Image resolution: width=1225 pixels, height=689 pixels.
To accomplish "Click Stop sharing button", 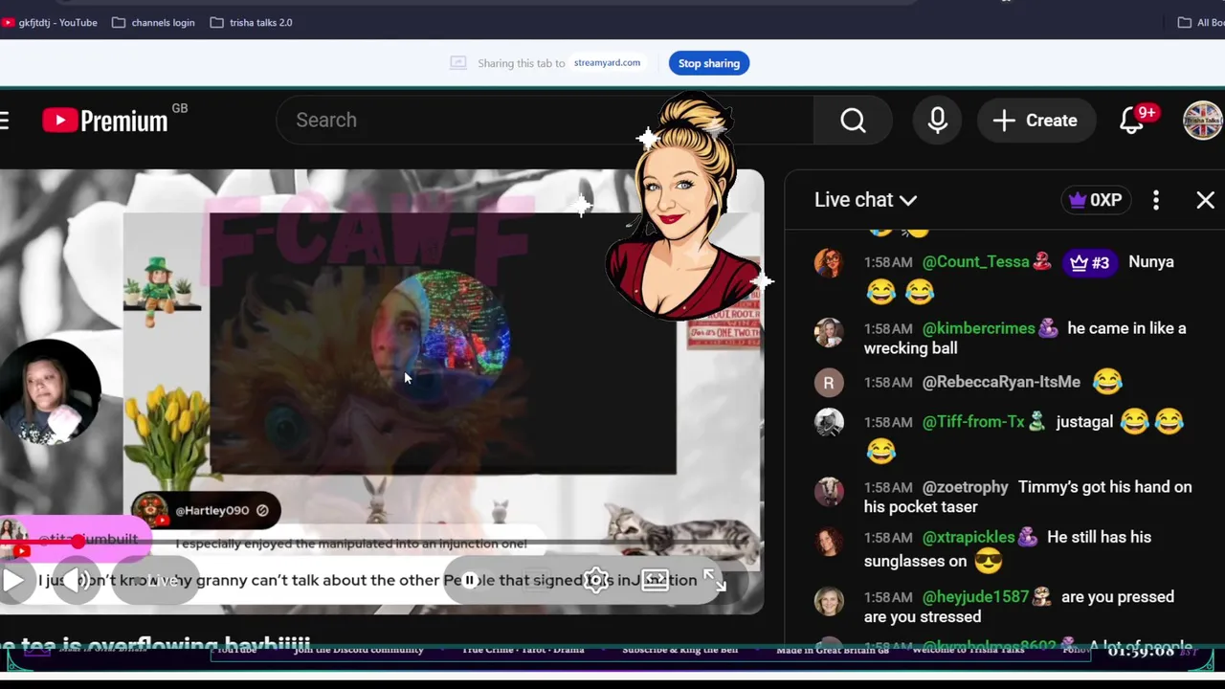I will [x=709, y=63].
